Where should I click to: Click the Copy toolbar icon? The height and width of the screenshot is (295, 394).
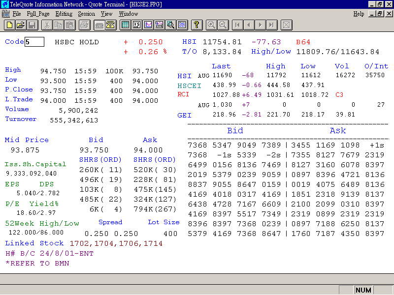tap(58, 25)
